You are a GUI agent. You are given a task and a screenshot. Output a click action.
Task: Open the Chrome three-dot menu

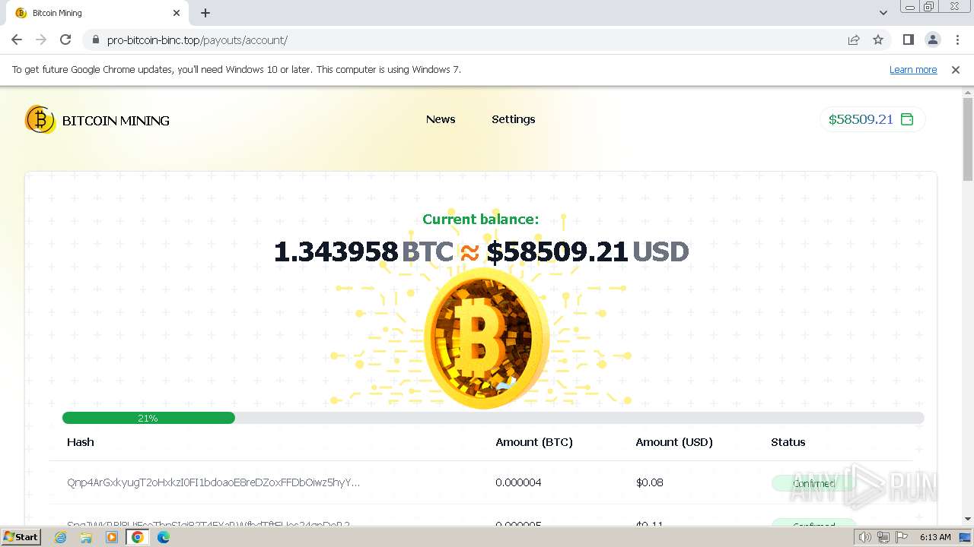point(957,40)
